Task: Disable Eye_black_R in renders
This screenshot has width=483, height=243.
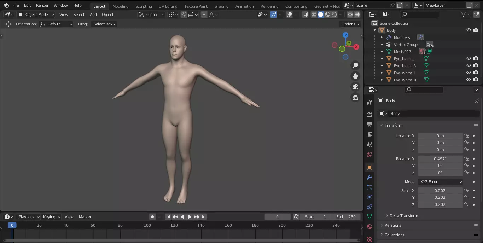Action: point(476,65)
